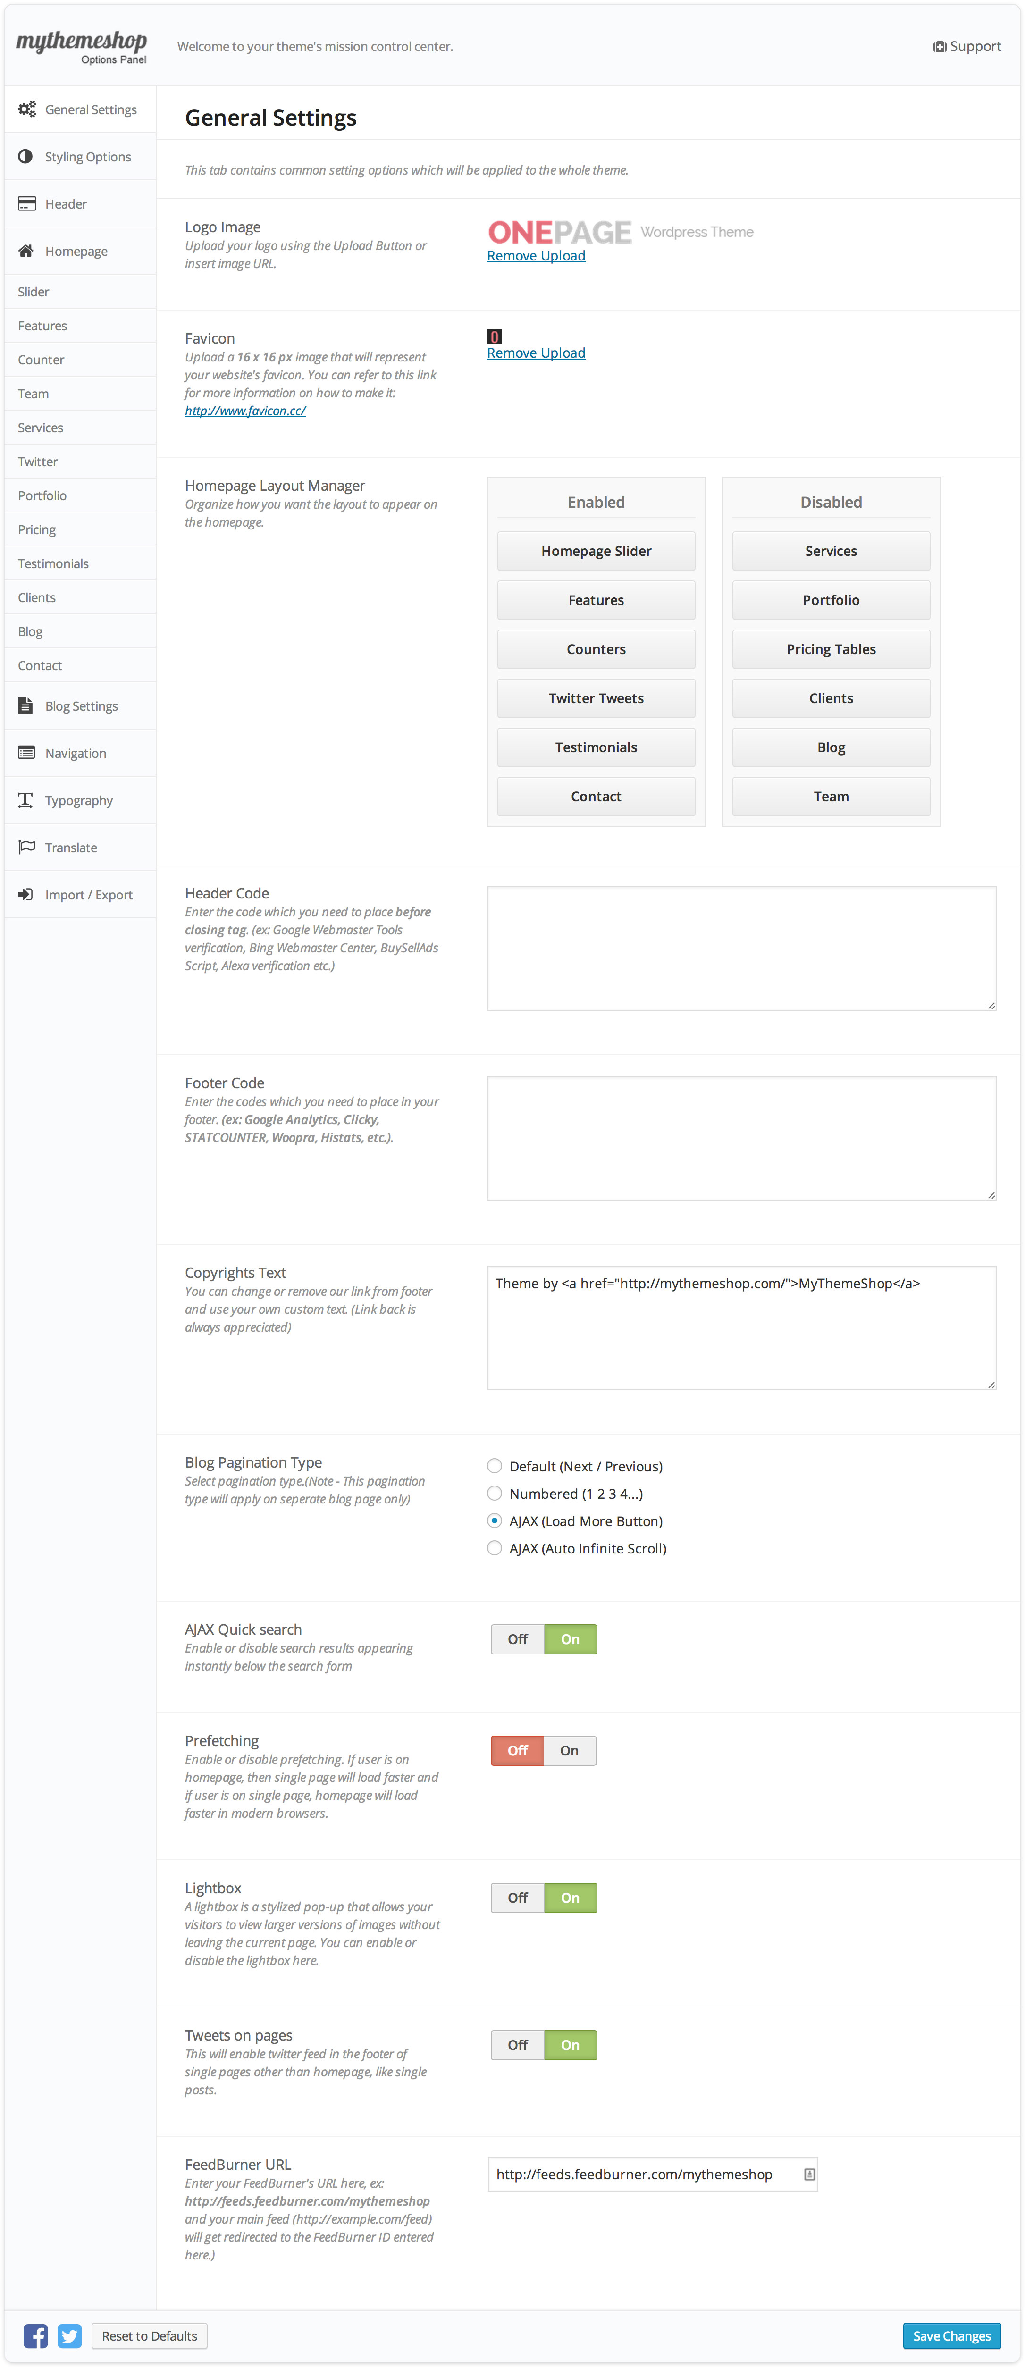Turn off AJAX Quick search

518,1639
